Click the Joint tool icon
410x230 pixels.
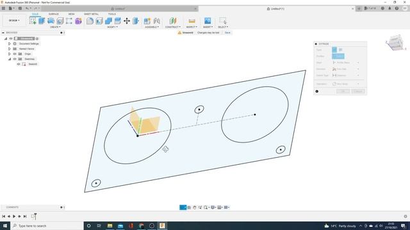click(156, 20)
